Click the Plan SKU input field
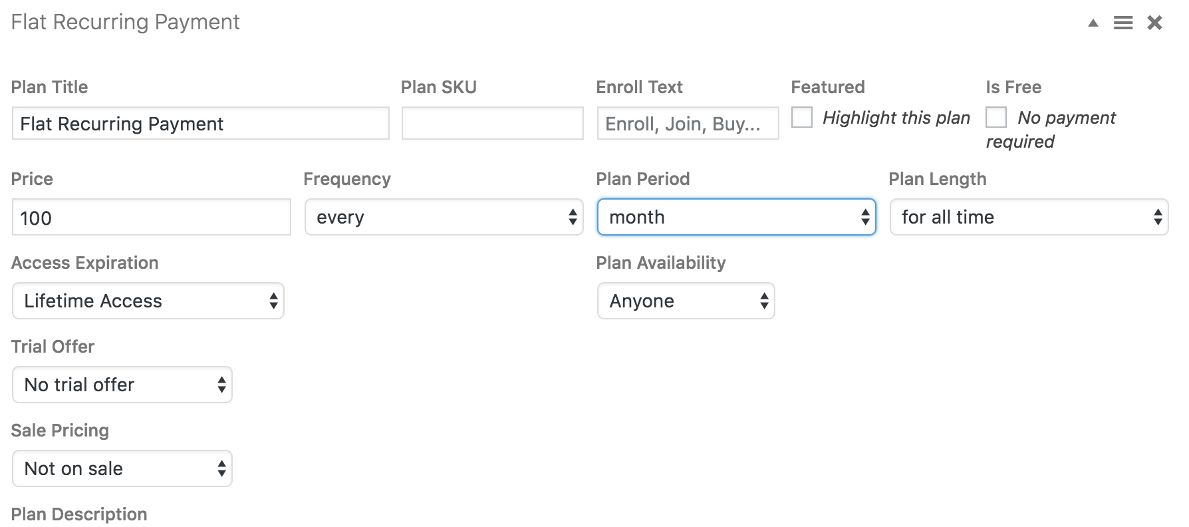Image resolution: width=1189 pixels, height=527 pixels. (x=493, y=123)
